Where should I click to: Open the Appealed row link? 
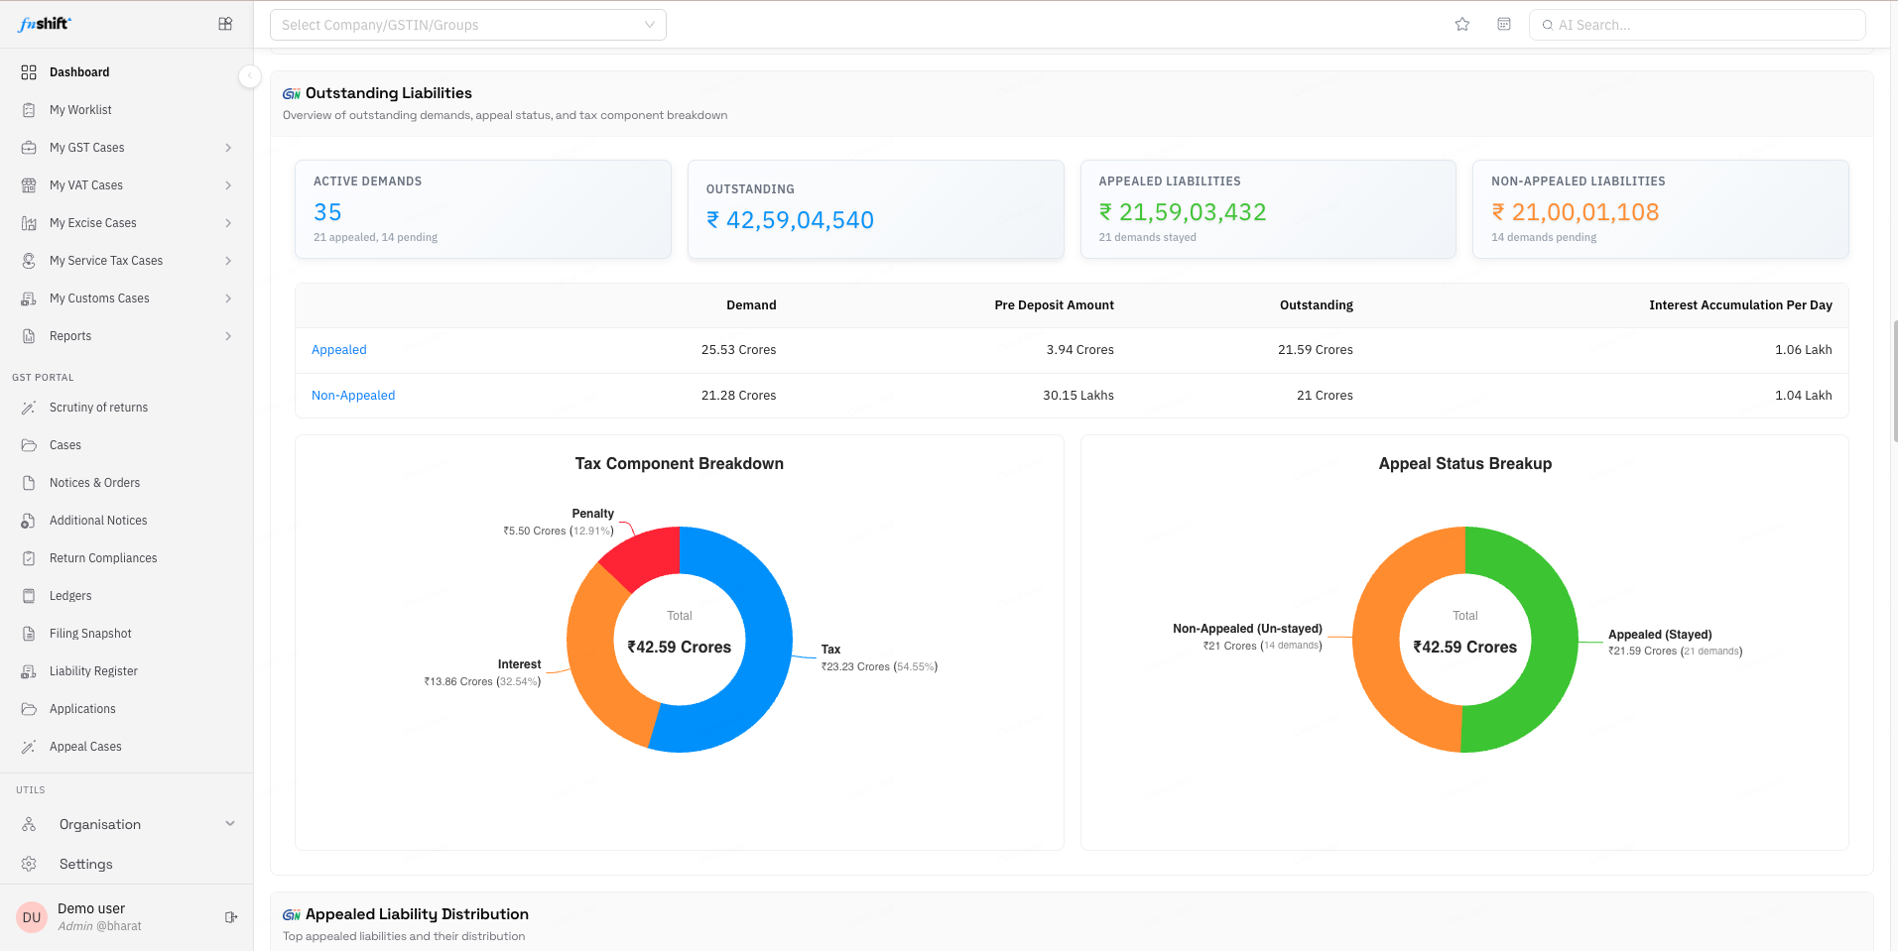(339, 350)
